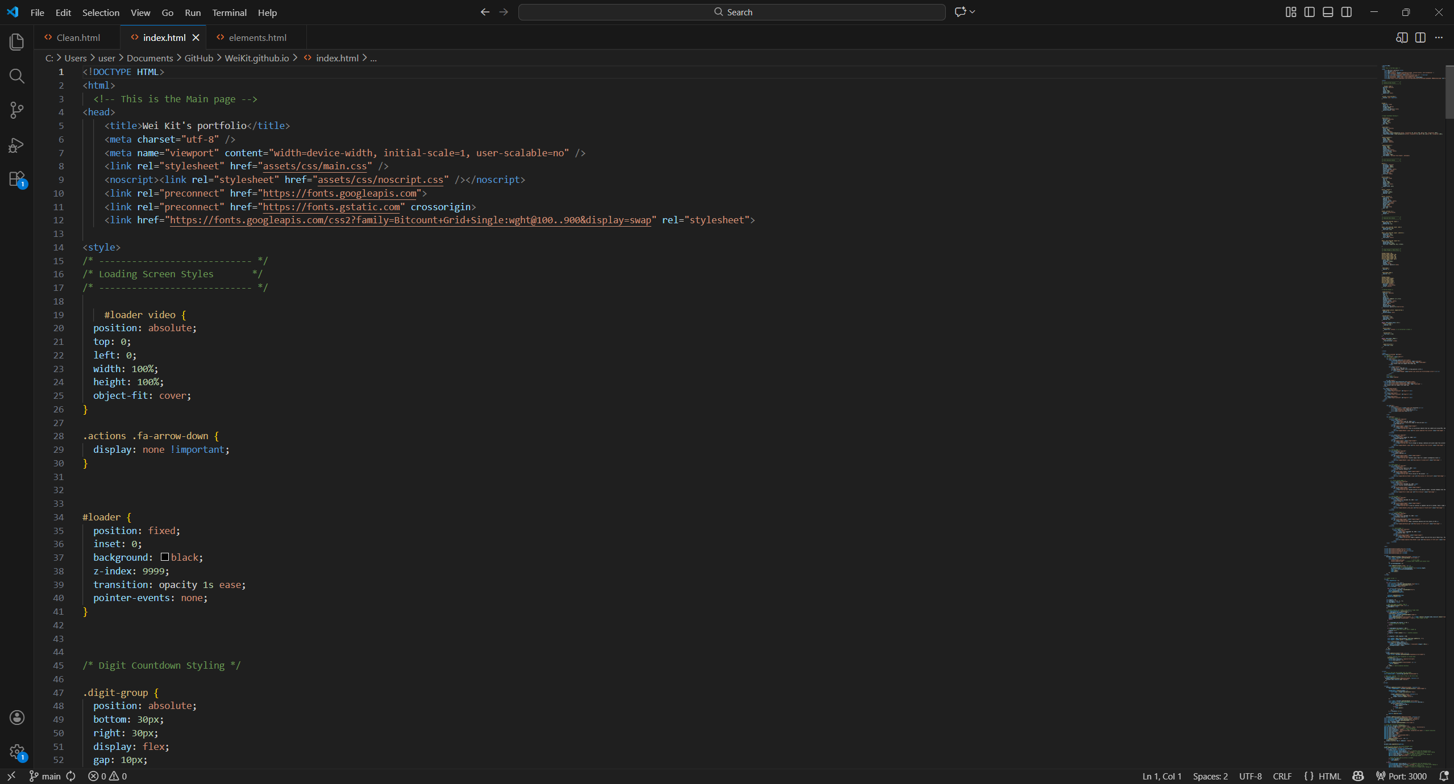This screenshot has height=784, width=1454.
Task: Open the View menu
Action: pyautogui.click(x=140, y=12)
